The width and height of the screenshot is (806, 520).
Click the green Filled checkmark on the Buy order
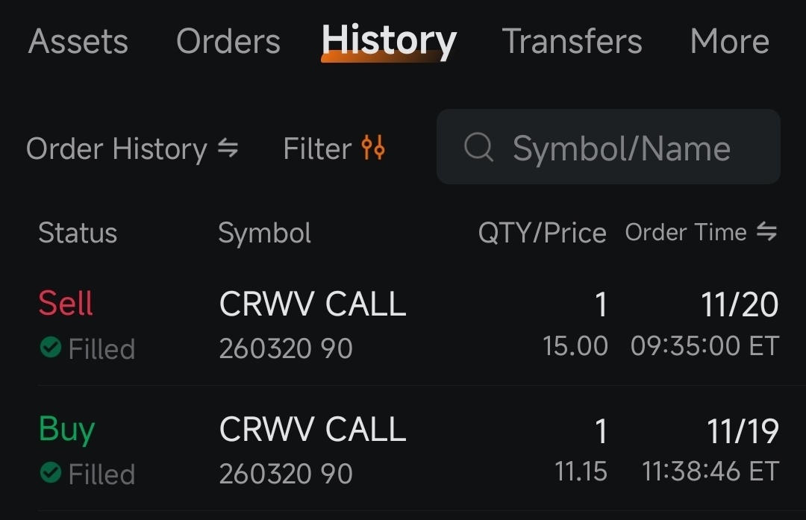52,473
